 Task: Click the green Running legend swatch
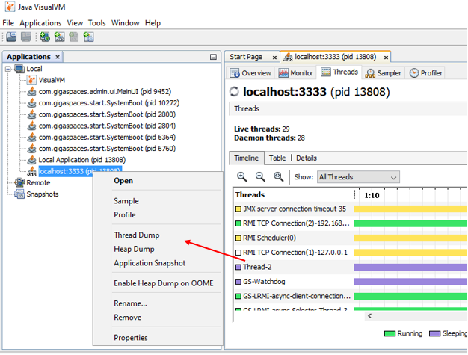tap(390, 334)
